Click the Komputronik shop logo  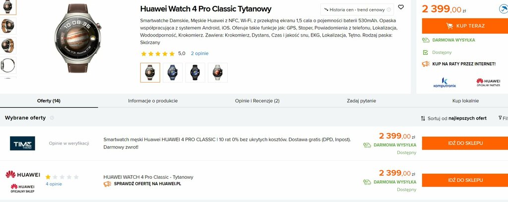click(444, 82)
